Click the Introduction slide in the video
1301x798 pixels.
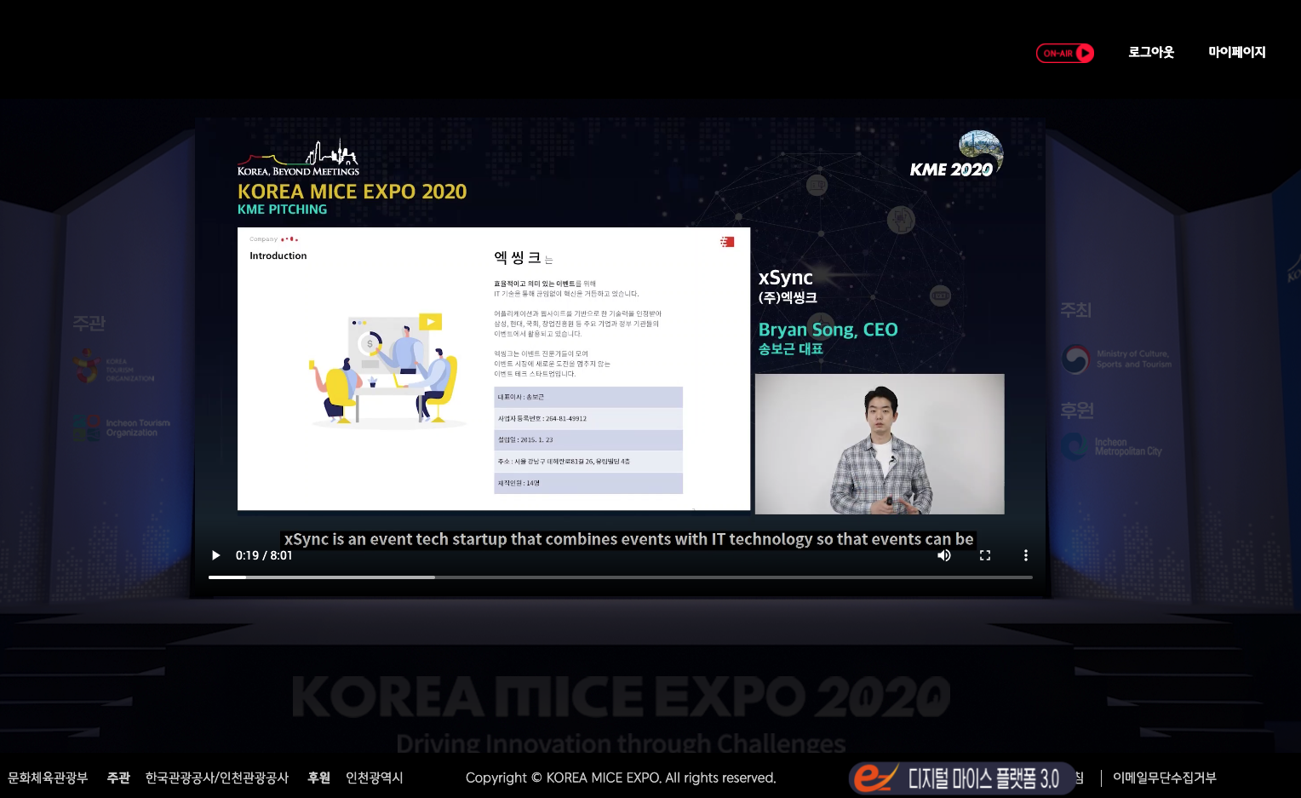coord(494,369)
